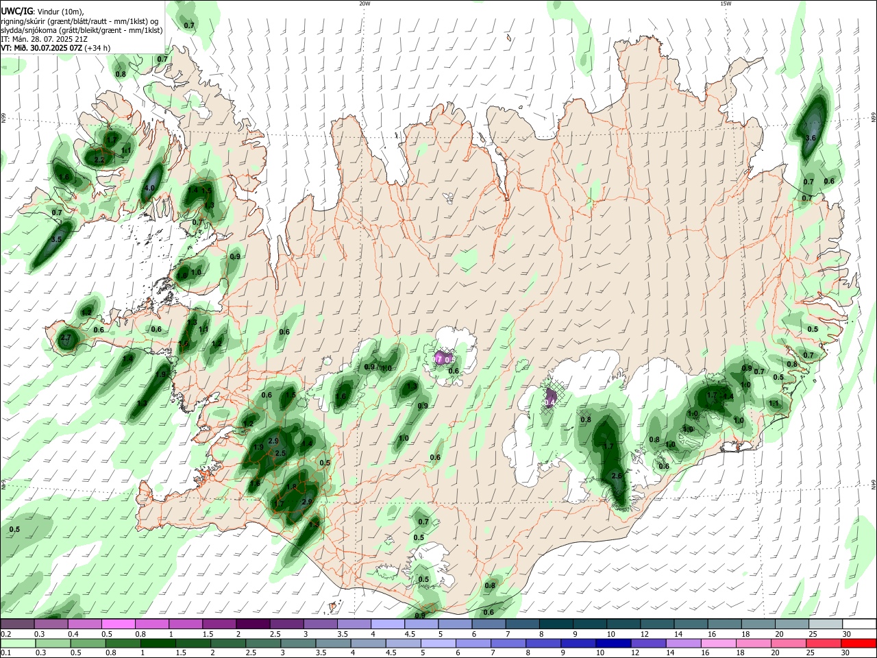Click the slydda/snjókoma legend description line
Viewport: 877px width, 658px height.
point(81,30)
